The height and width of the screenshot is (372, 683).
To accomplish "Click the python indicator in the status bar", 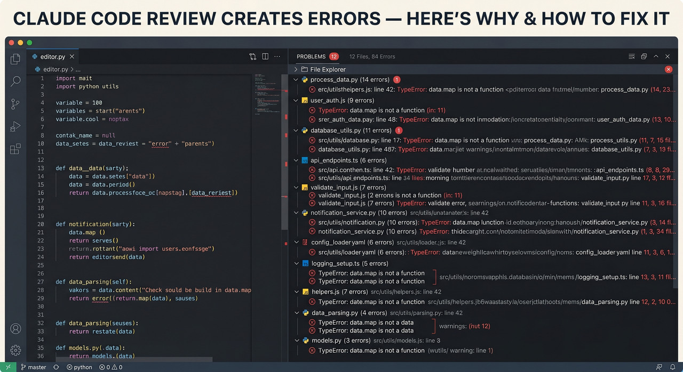I will 80,367.
